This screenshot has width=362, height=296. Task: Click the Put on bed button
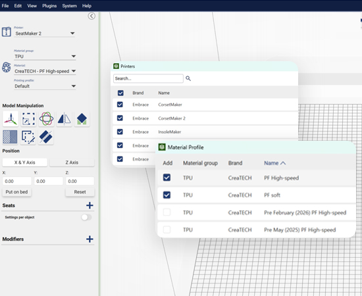tap(16, 192)
